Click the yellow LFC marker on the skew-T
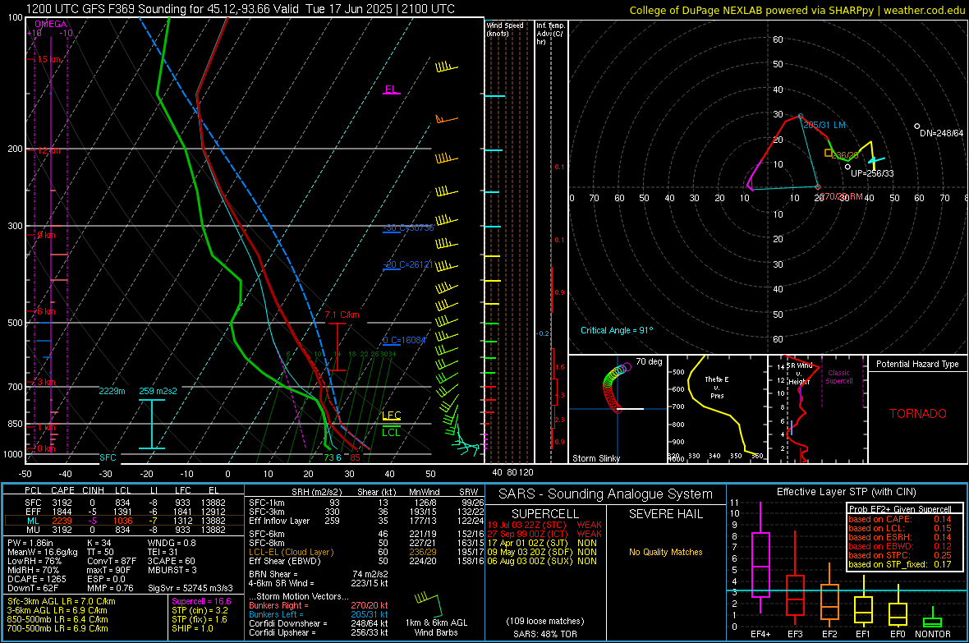 [391, 416]
